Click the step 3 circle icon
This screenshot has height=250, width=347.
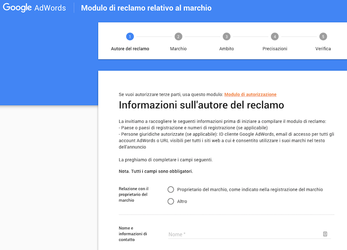(x=226, y=37)
